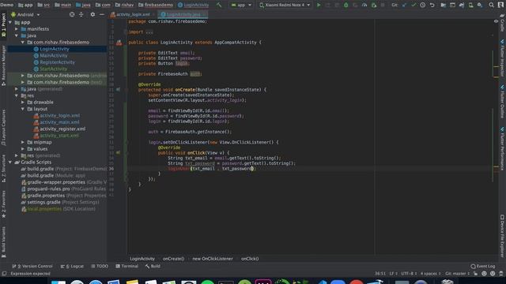
Task: Open activity_main.xml layout file
Action: pos(59,122)
